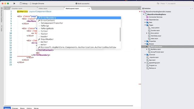Open FetchData.razor in the solution tree
This screenshot has height=109, width=194.
pos(156,36)
